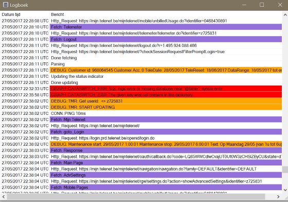Click the 22:28:08 UTC timestamp cell
288x202 pixels.
[x=25, y=21]
